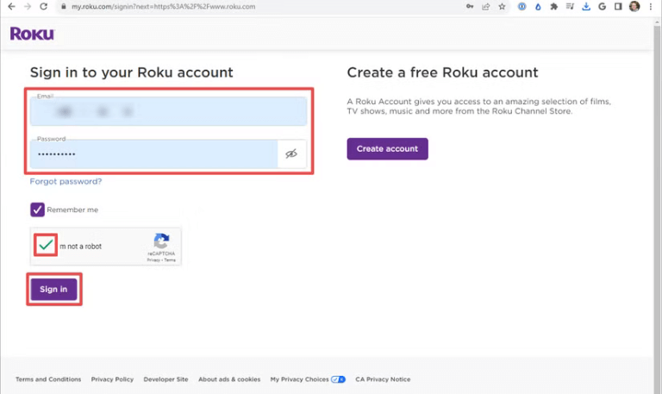Open reCAPTCHA Terms link

click(170, 260)
